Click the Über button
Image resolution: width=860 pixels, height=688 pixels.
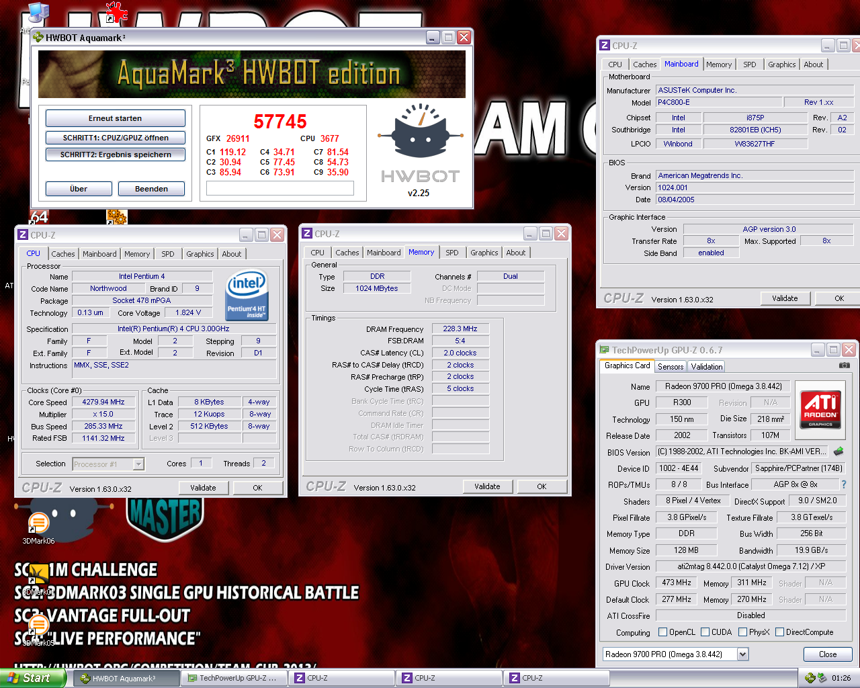click(x=79, y=189)
